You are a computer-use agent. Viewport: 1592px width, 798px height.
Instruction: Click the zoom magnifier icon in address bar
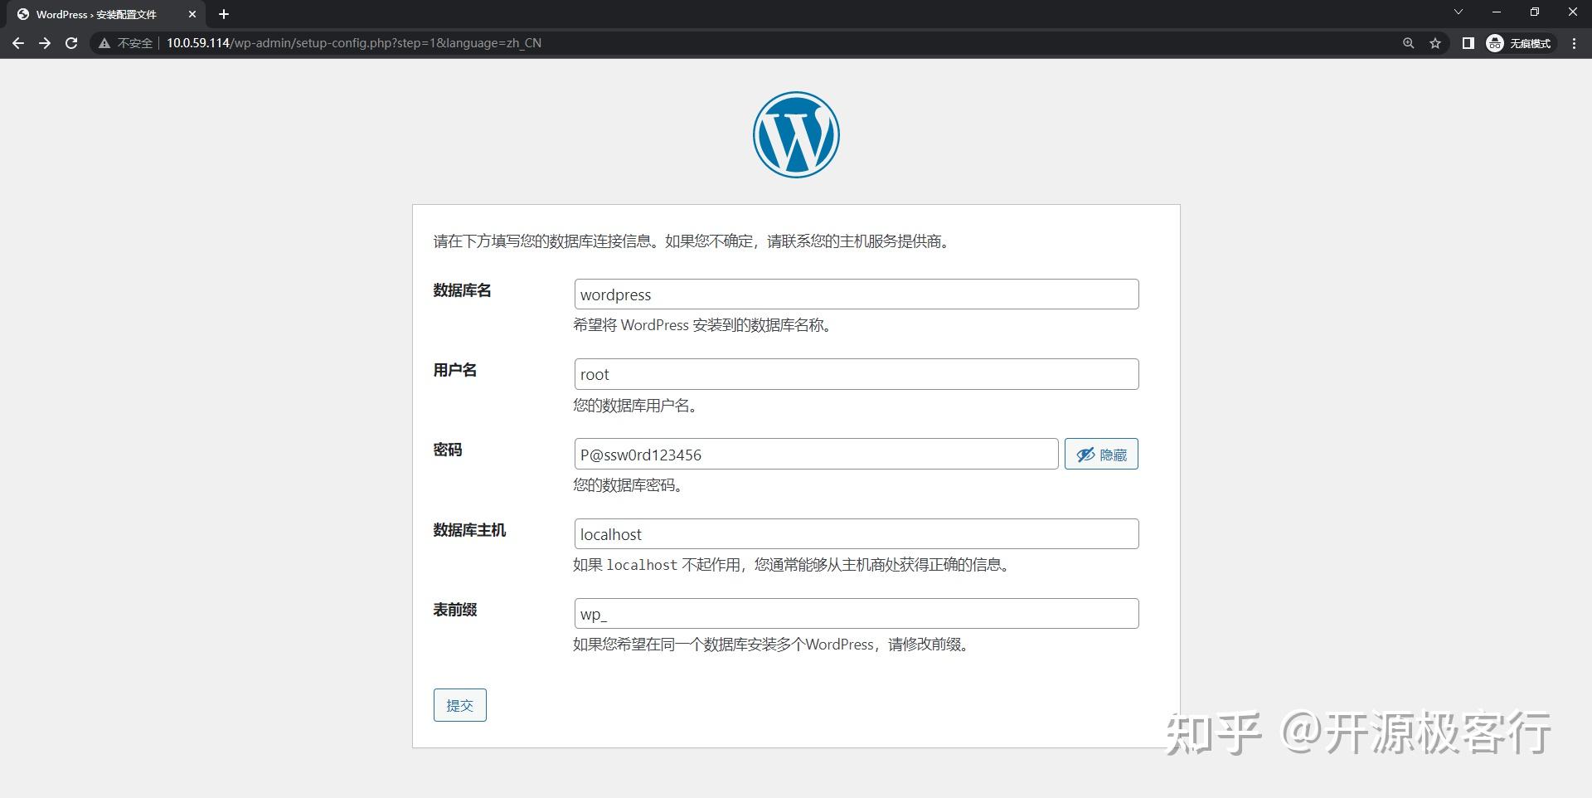click(1408, 43)
